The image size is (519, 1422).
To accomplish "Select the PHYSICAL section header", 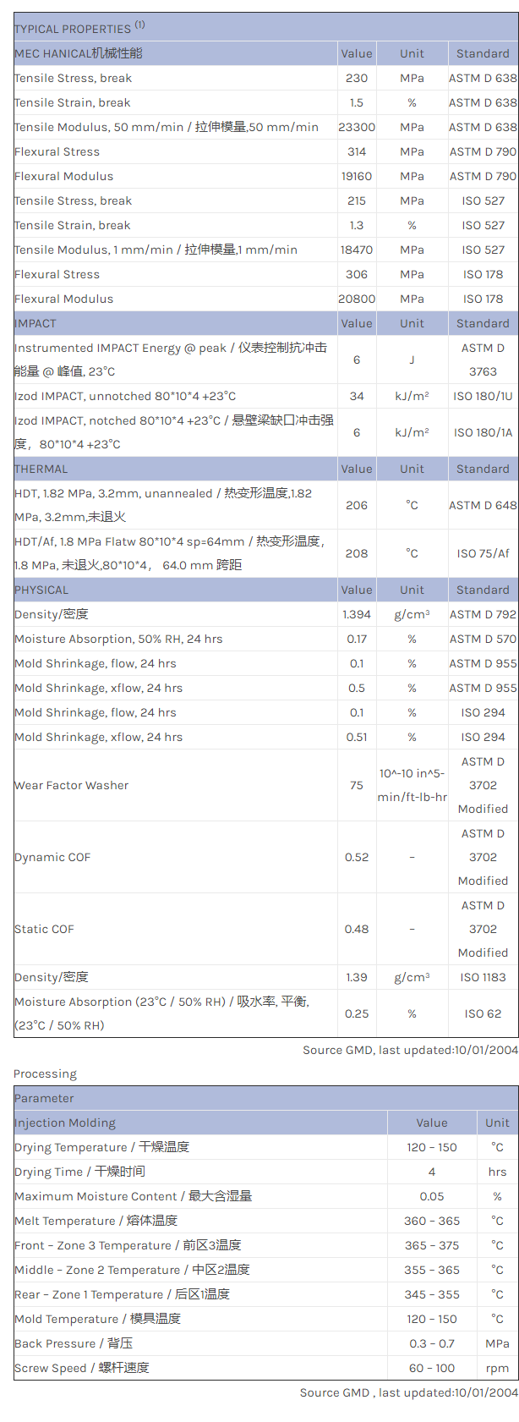I will click(x=41, y=590).
